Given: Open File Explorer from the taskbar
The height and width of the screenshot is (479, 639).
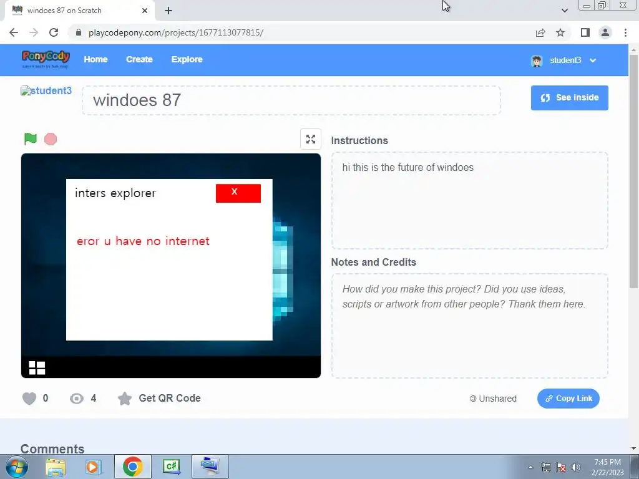Looking at the screenshot, I should (x=56, y=467).
